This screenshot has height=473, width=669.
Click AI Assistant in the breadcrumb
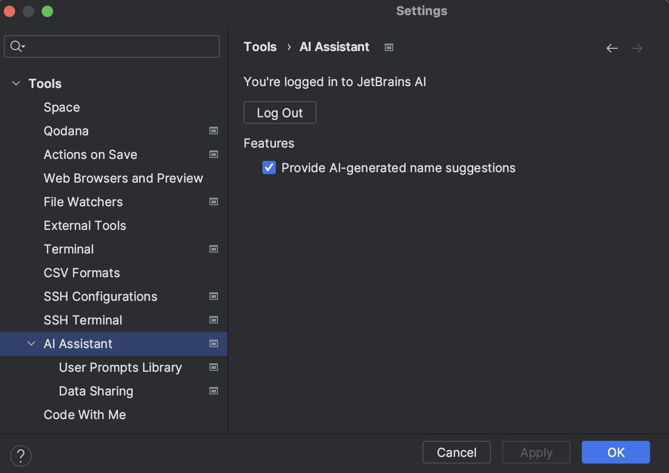click(x=334, y=47)
